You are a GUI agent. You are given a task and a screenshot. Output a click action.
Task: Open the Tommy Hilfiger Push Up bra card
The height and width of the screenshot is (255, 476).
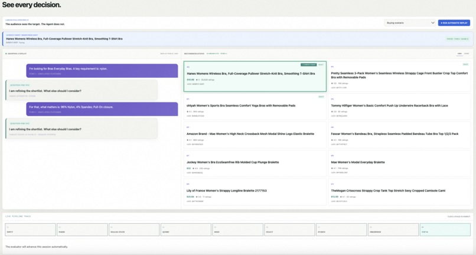click(x=399, y=107)
